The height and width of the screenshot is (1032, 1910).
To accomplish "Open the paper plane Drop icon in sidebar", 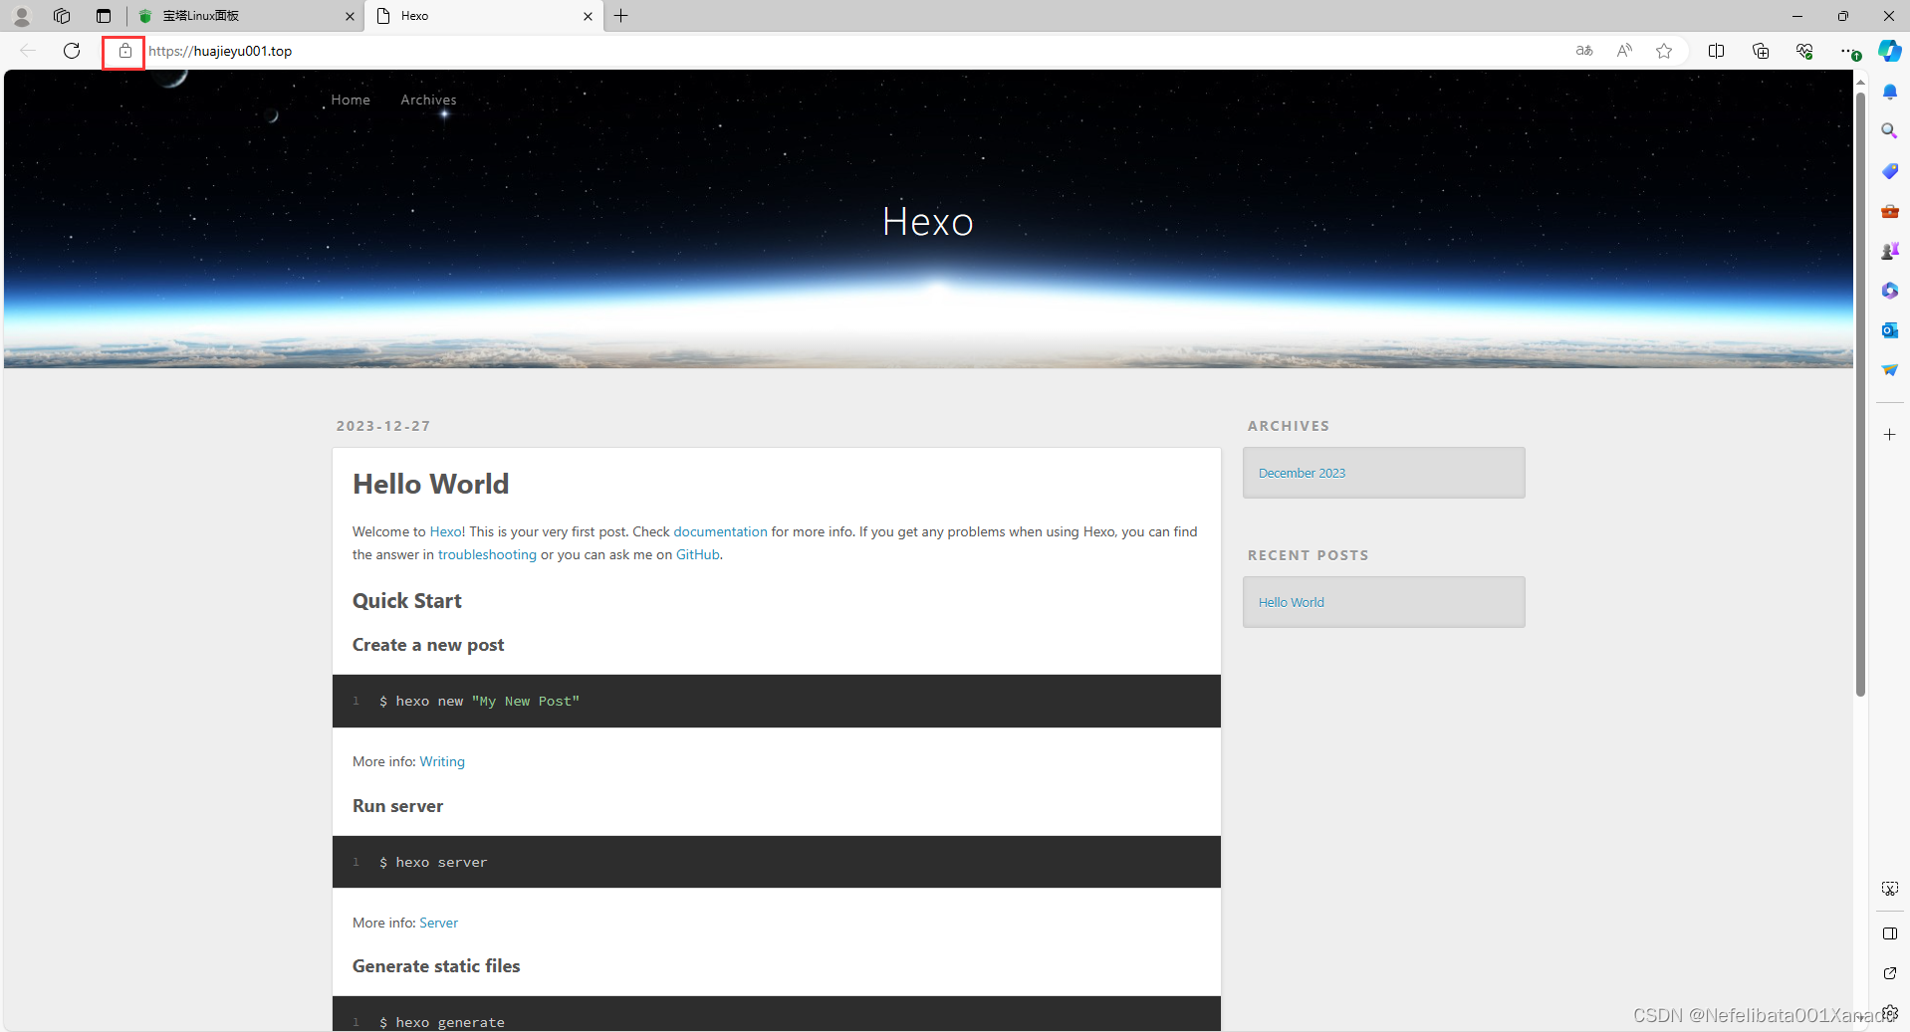I will click(1889, 370).
